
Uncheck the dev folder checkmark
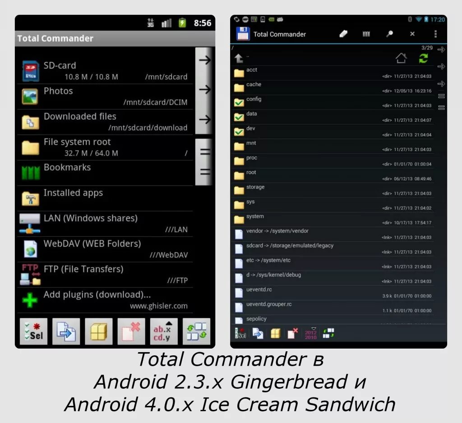point(239,131)
